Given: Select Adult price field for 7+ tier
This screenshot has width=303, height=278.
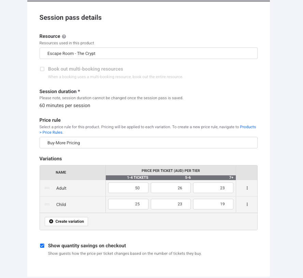Looking at the screenshot, I should click(x=213, y=188).
